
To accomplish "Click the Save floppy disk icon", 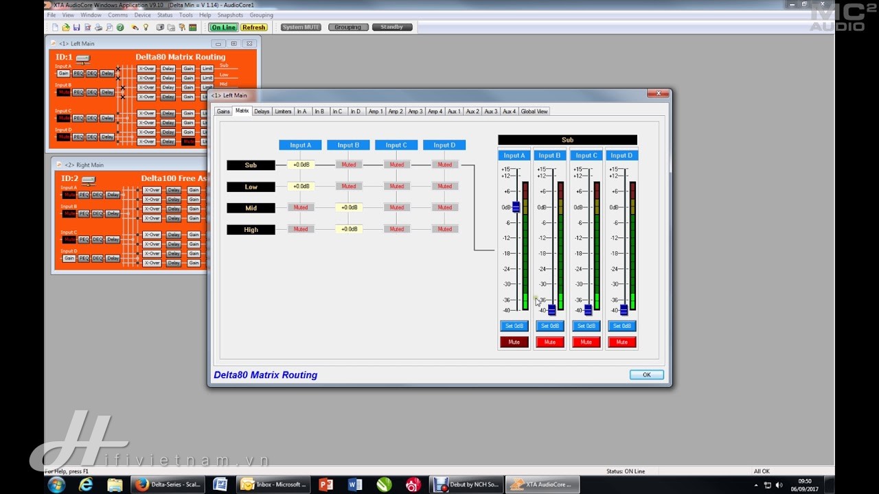I will point(76,27).
